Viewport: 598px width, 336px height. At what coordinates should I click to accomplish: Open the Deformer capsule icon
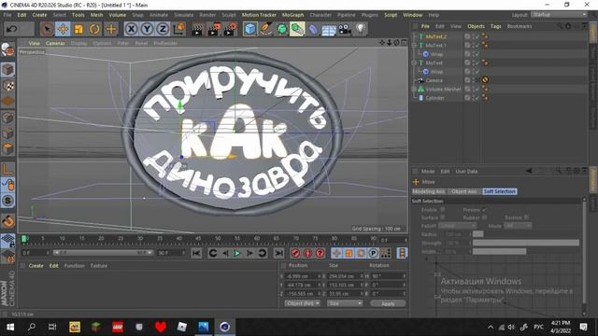click(x=313, y=29)
